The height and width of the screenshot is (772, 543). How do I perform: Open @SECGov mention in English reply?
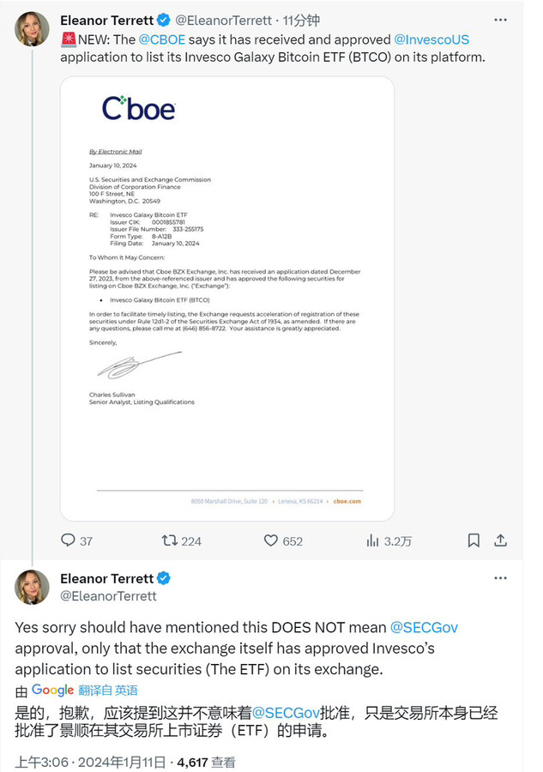pyautogui.click(x=424, y=627)
